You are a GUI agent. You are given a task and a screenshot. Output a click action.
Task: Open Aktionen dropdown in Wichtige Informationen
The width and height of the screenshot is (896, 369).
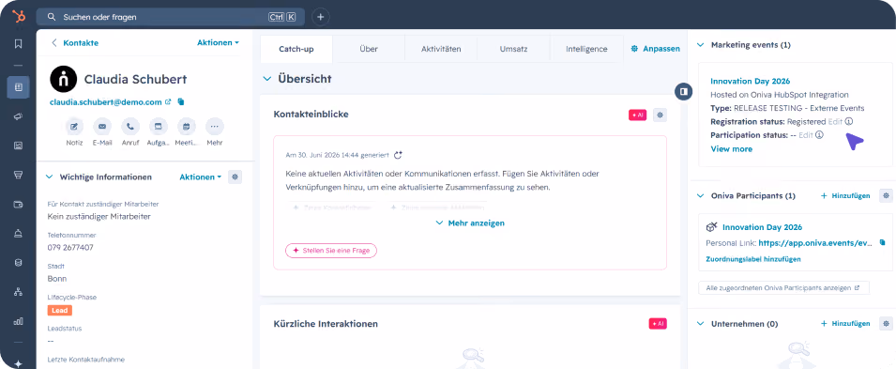pos(201,177)
